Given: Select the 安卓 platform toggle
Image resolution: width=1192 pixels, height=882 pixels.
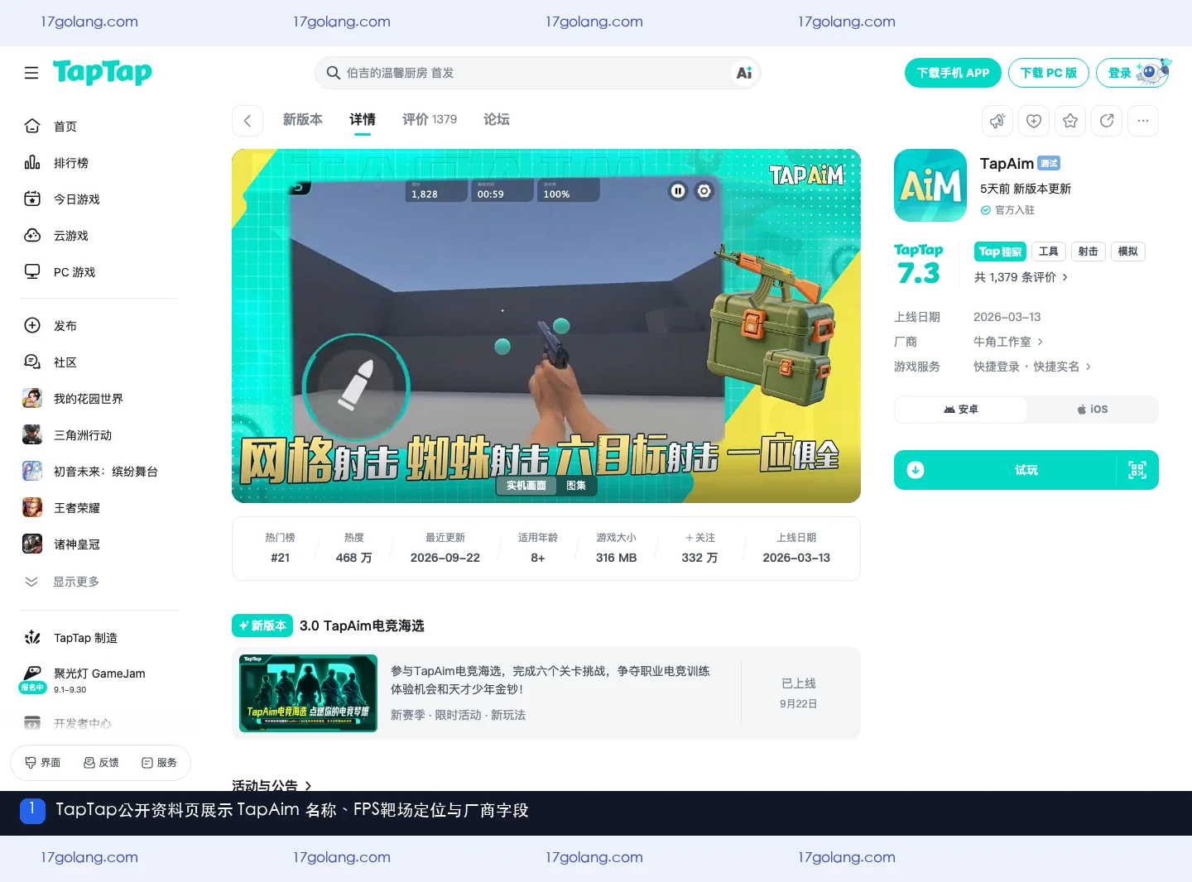Looking at the screenshot, I should coord(961,410).
